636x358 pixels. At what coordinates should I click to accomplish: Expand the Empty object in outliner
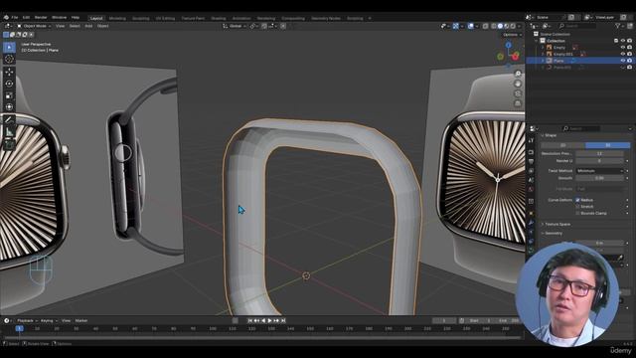click(543, 48)
